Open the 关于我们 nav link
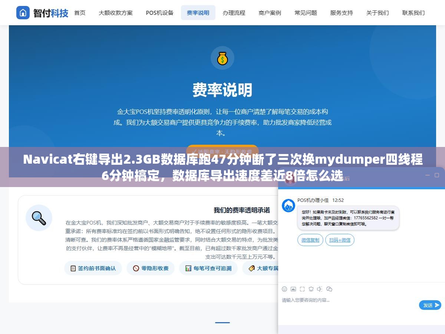This screenshot has height=334, width=445. [x=378, y=13]
